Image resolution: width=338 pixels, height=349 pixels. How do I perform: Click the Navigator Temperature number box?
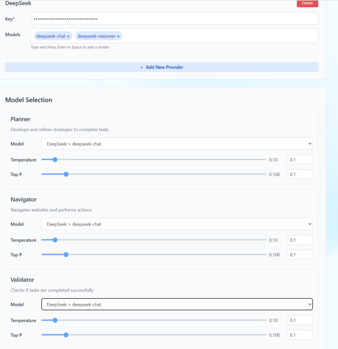[300, 240]
